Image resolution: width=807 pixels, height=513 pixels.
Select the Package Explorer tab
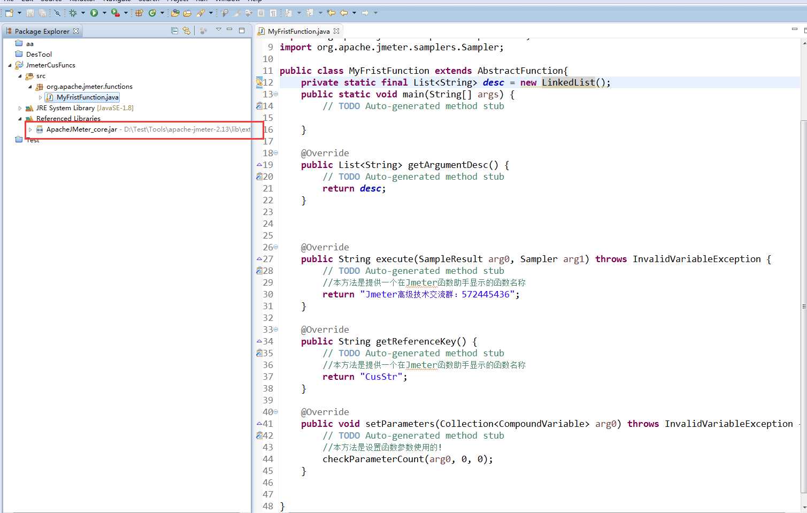pos(42,31)
